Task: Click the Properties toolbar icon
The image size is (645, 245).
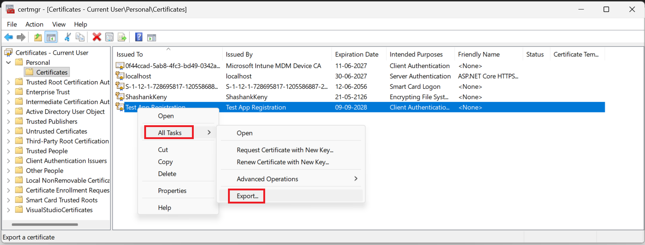Action: [109, 37]
